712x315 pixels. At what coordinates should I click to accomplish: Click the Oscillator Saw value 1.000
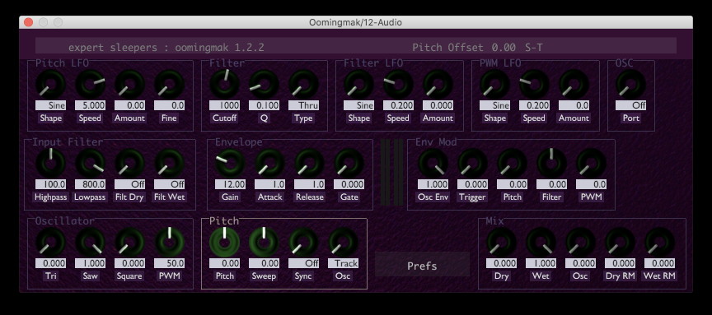tap(91, 263)
